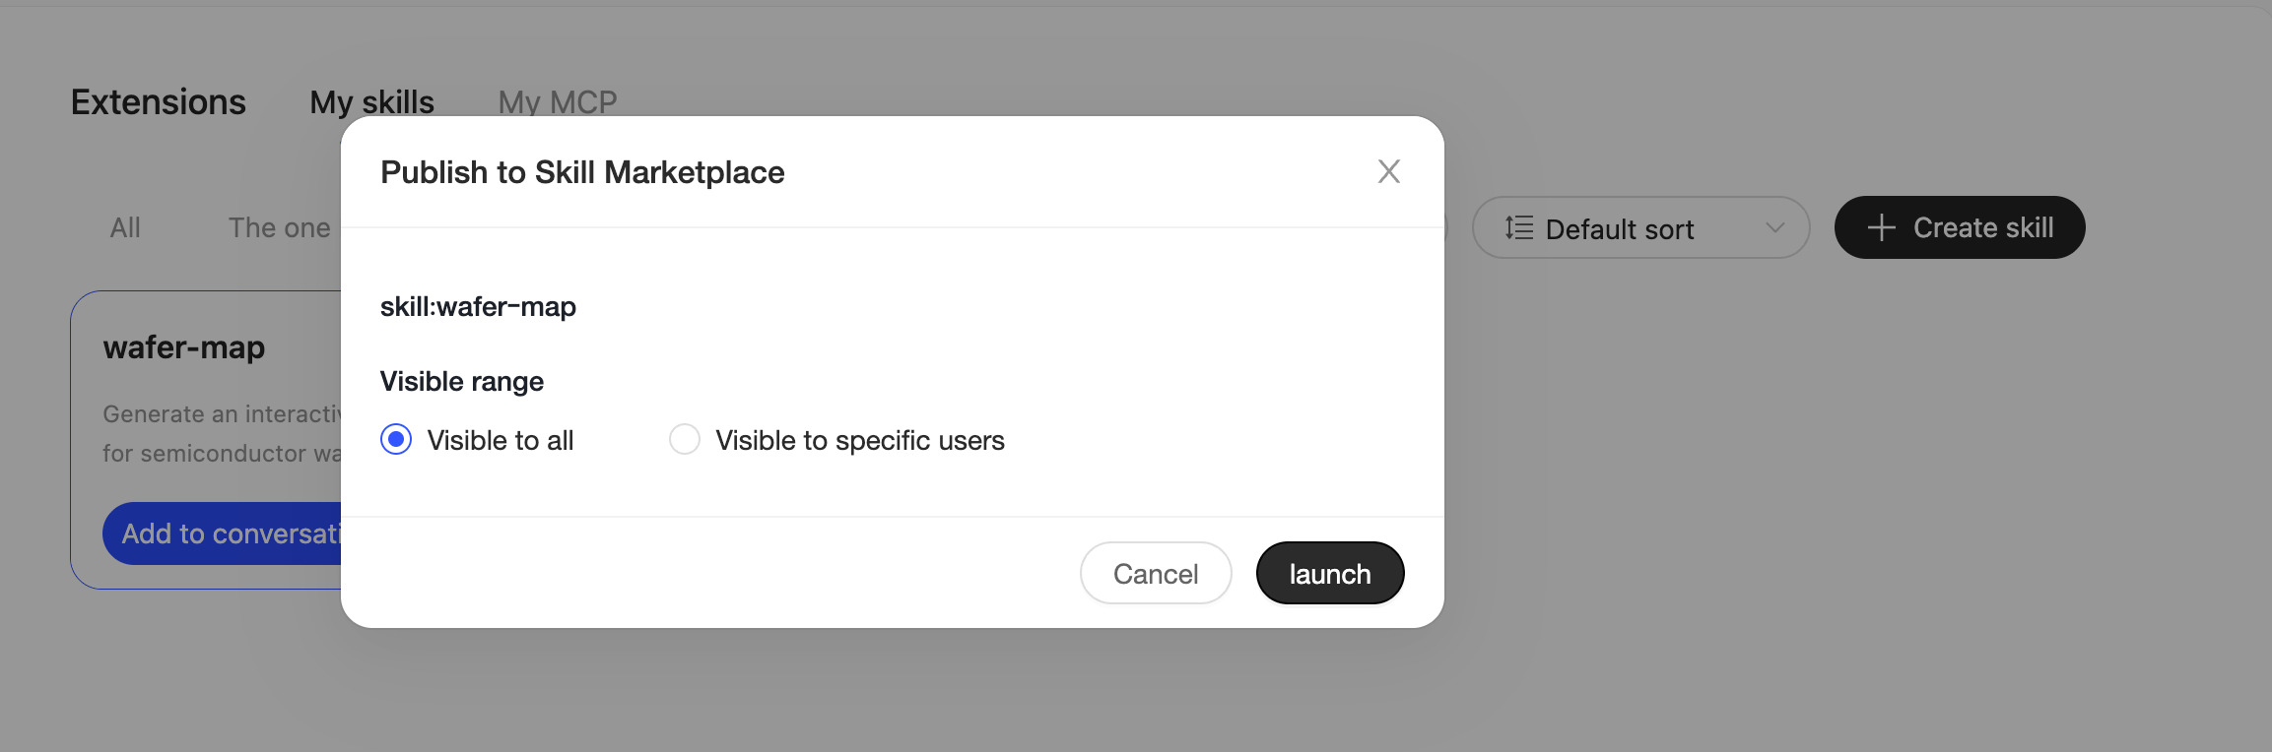The image size is (2272, 752).
Task: Click the sort order icon
Action: (1519, 227)
